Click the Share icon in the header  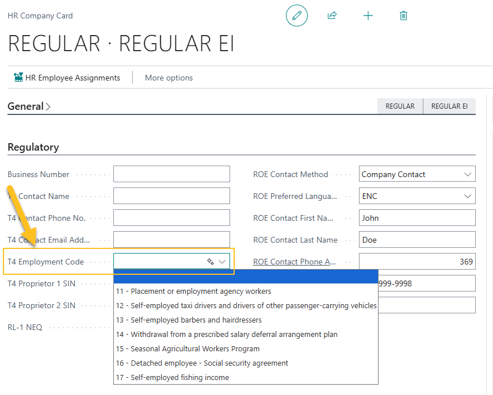click(332, 16)
